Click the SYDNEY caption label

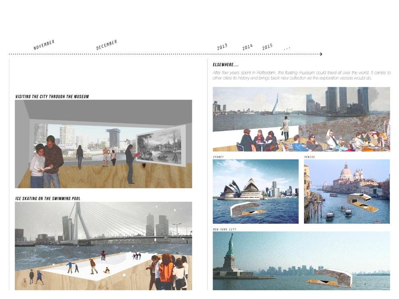coord(218,157)
